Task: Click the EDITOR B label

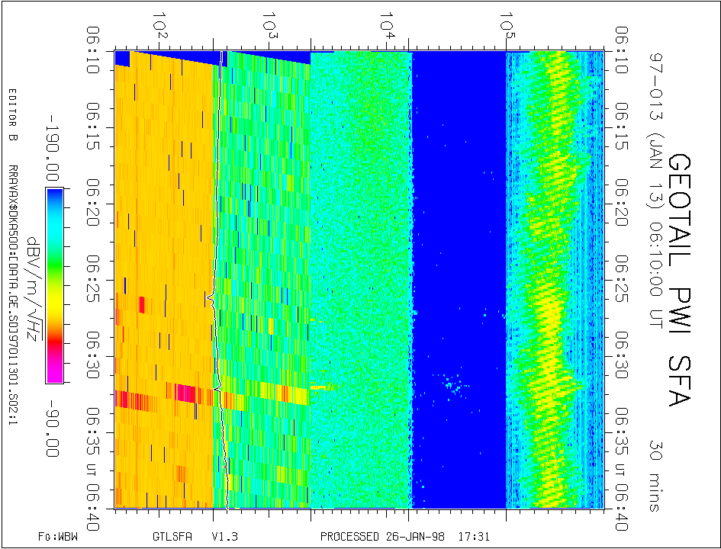Action: 12,116
